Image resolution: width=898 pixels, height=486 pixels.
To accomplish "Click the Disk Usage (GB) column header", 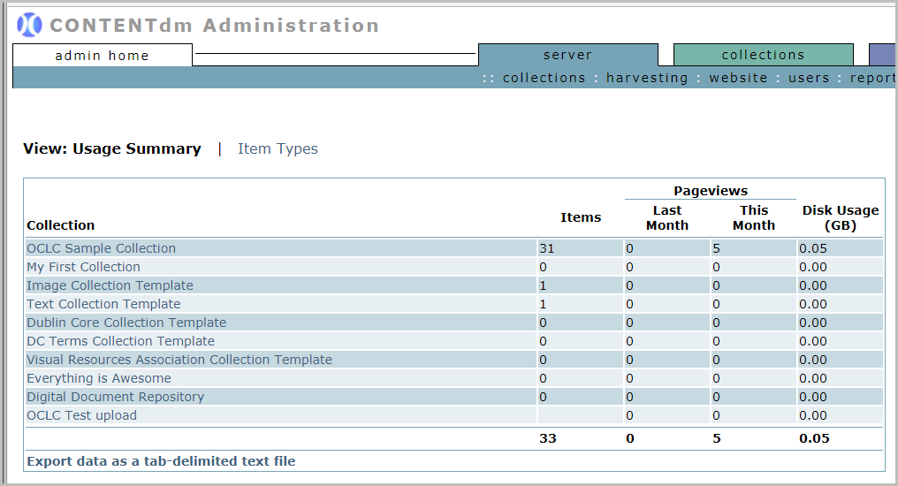I will 841,218.
